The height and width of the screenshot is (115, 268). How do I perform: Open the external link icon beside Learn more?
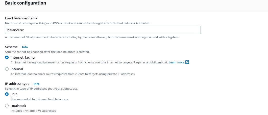[187, 62]
